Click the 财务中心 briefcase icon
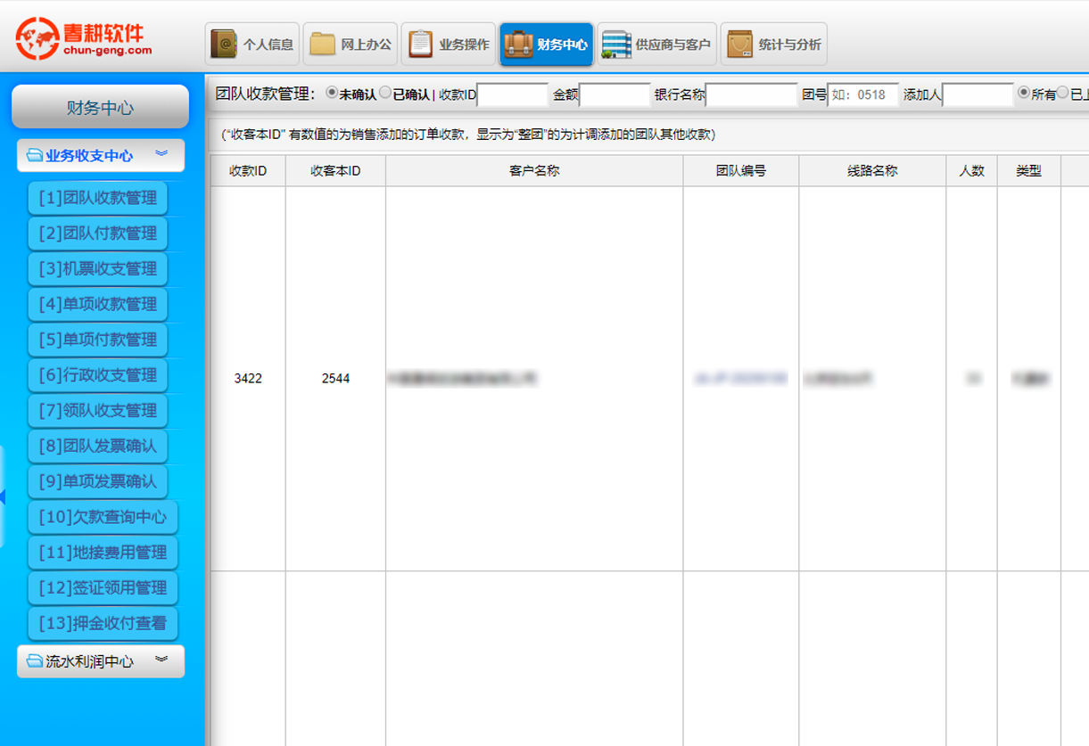1089x746 pixels. coord(518,44)
